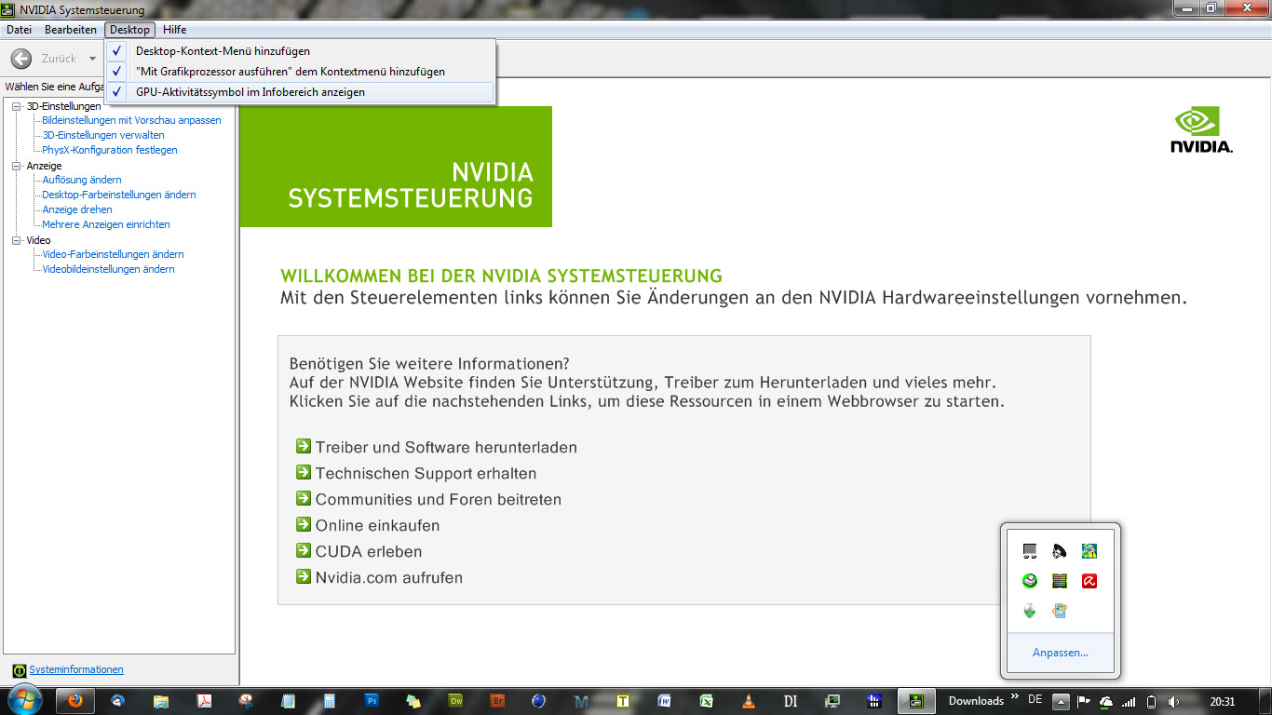Toggle the hidden tray icons arrow
This screenshot has height=715, width=1272.
point(1062,702)
